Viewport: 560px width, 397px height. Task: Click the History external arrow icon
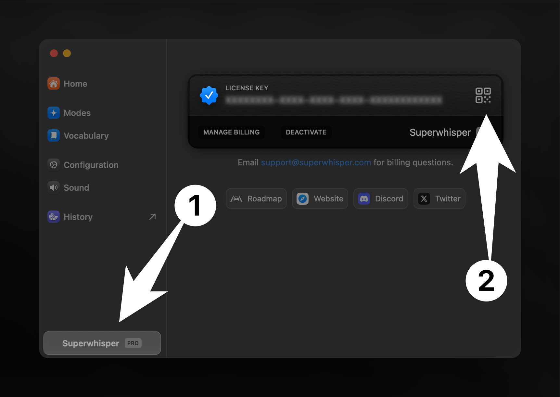coord(152,217)
